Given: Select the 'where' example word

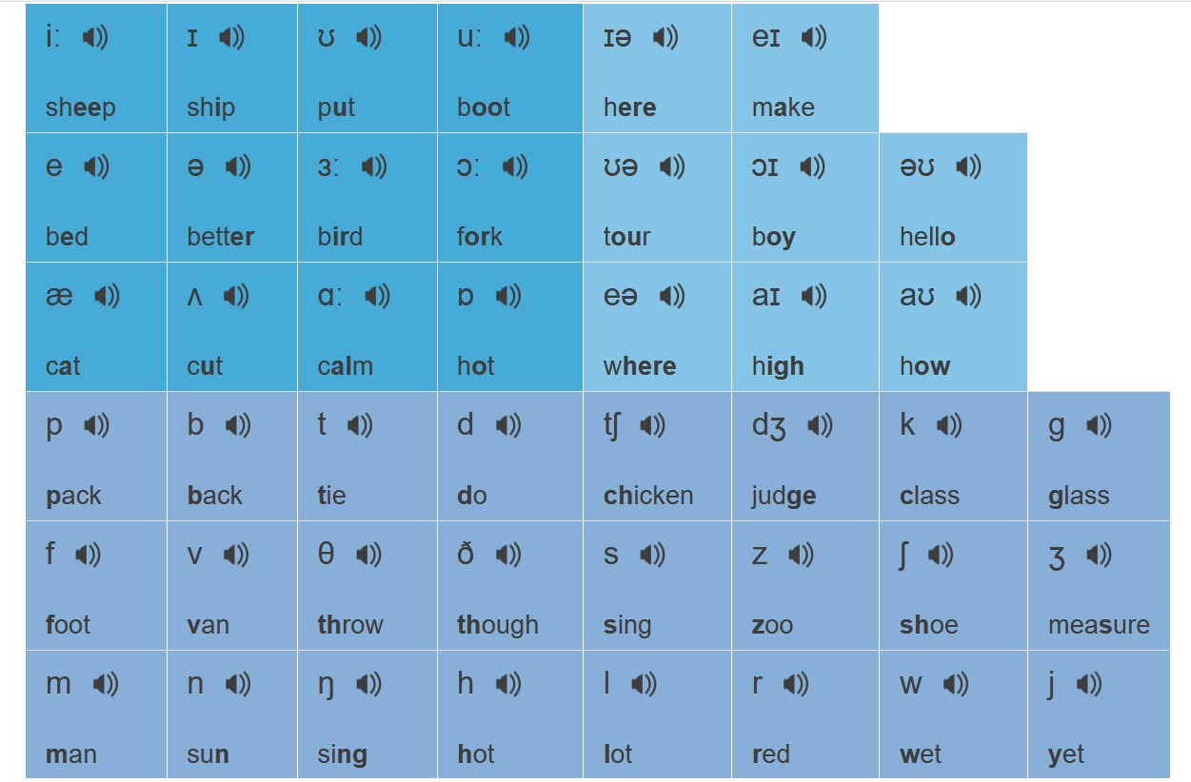Looking at the screenshot, I should click(x=639, y=366).
